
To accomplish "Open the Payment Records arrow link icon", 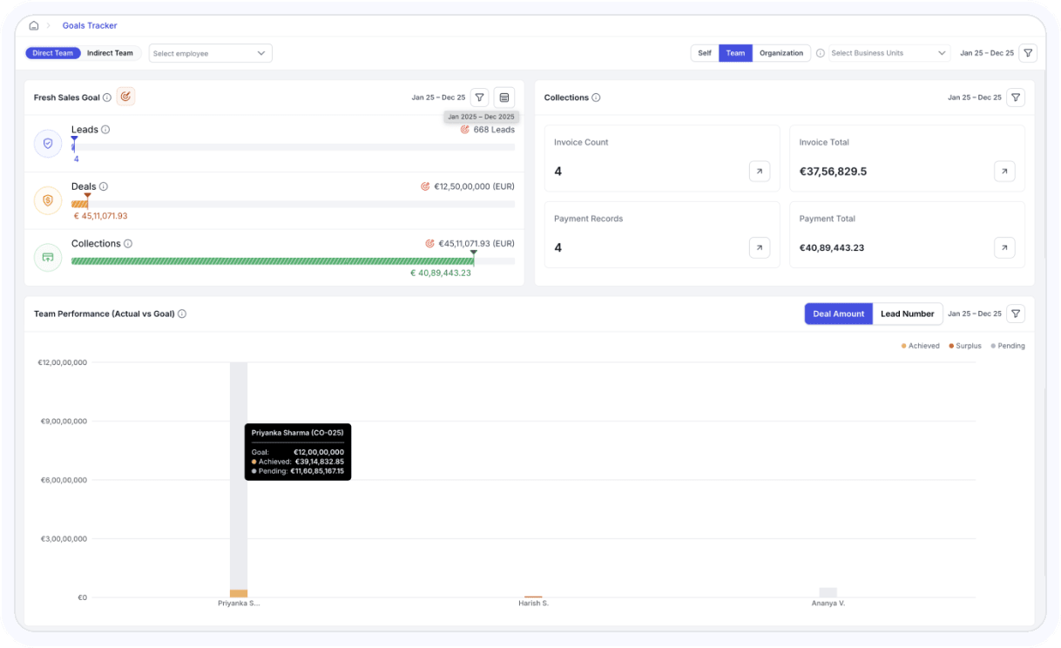I will [759, 248].
